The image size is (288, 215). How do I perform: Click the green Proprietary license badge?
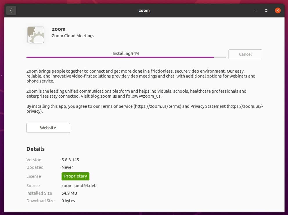[x=75, y=176]
